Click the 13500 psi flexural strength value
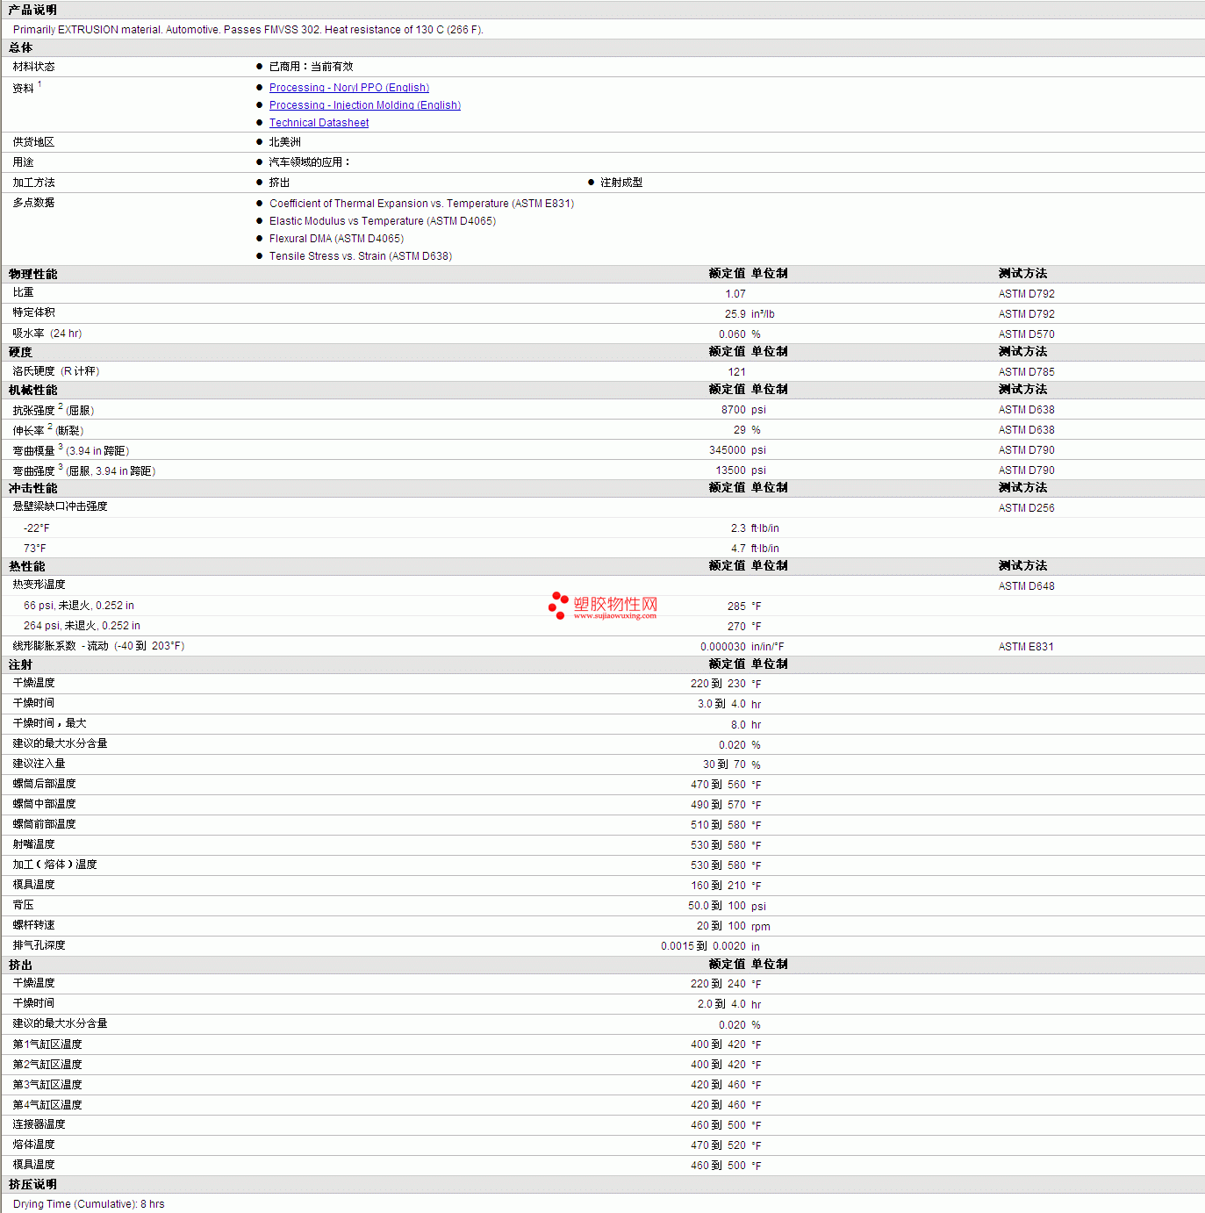1205x1213 pixels. (x=741, y=470)
